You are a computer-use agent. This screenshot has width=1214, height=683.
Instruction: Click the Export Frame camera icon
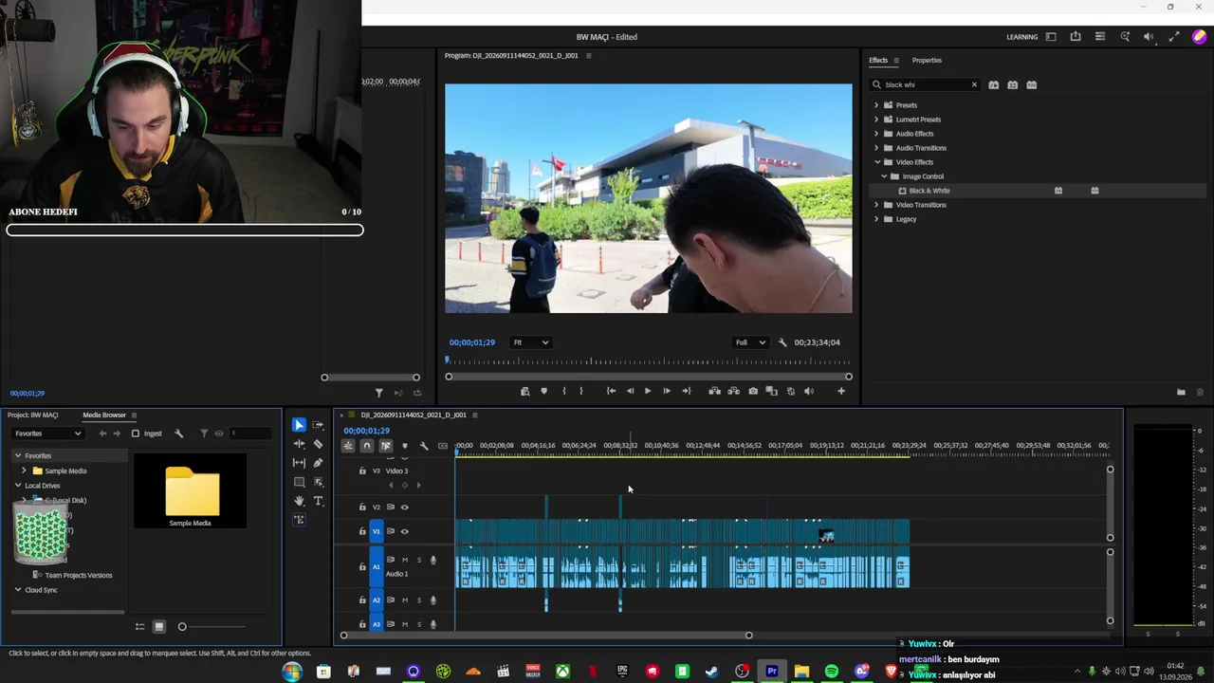(753, 391)
